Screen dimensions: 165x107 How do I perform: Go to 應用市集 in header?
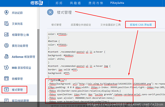click(x=96, y=3)
